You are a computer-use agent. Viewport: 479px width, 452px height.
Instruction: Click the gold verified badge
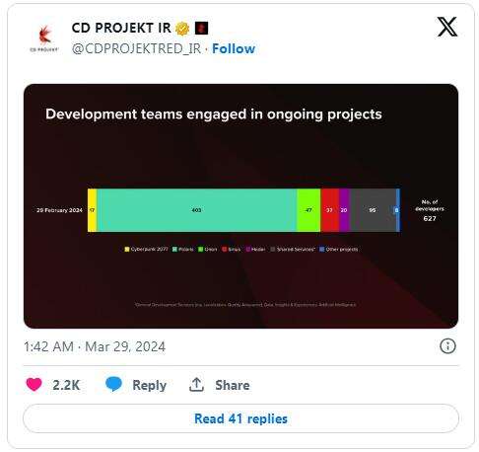pos(182,29)
